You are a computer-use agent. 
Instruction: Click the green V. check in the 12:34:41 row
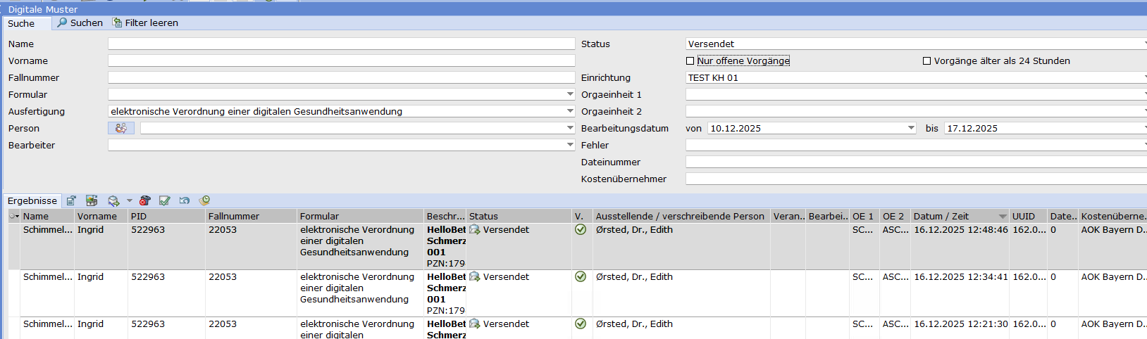point(581,277)
